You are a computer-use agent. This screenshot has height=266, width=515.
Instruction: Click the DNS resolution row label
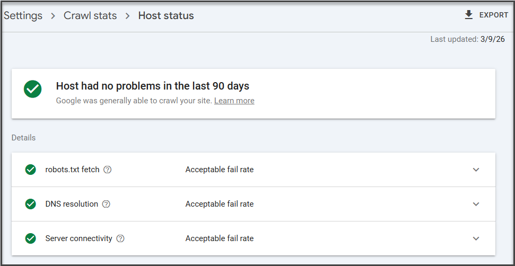[72, 204]
